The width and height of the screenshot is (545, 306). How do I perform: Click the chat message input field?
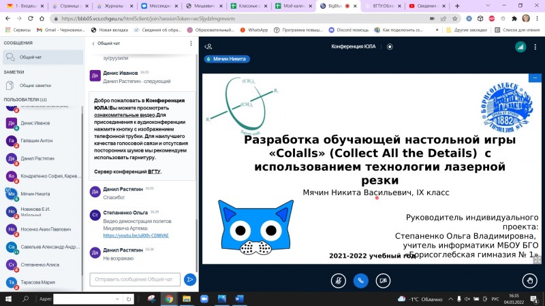tap(136, 279)
